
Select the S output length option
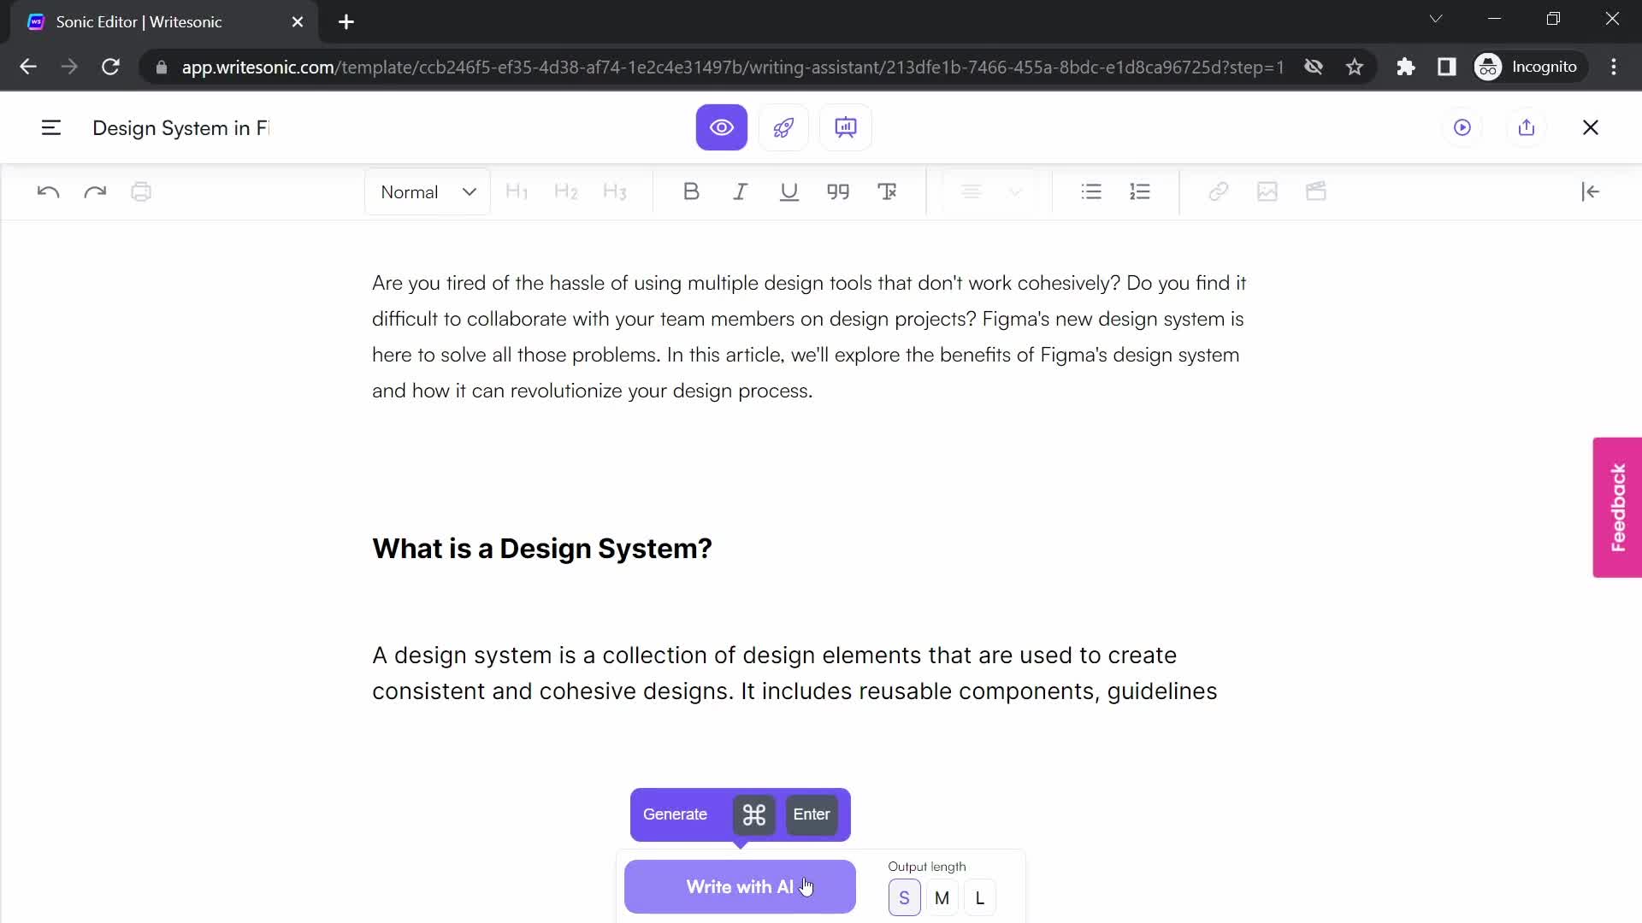[x=903, y=898]
